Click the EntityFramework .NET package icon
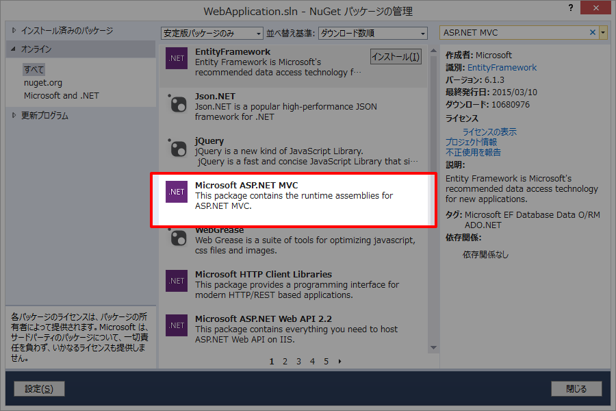 coord(177,58)
